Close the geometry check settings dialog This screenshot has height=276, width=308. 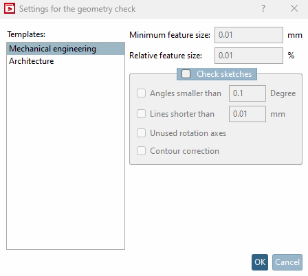coord(294,8)
